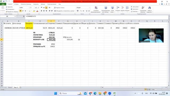Open Sort & Filter (Сортировка и фильтр)
This screenshot has height=96, width=170.
pyautogui.click(x=143, y=10)
